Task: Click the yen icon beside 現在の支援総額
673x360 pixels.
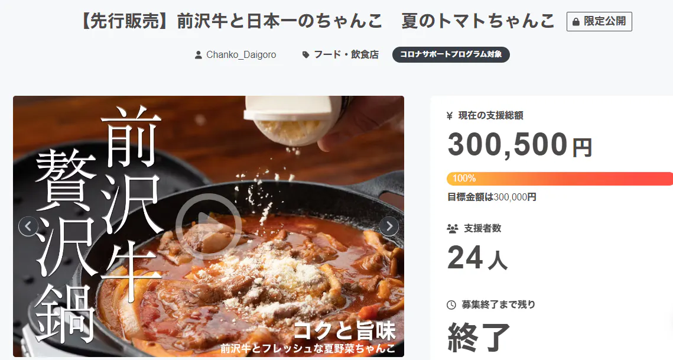Action: coord(450,115)
